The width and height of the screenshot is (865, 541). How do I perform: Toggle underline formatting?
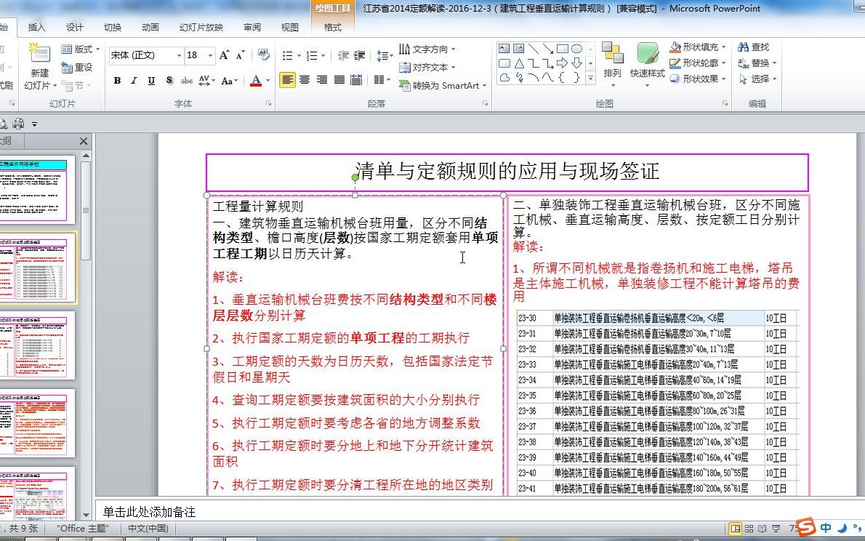[151, 81]
